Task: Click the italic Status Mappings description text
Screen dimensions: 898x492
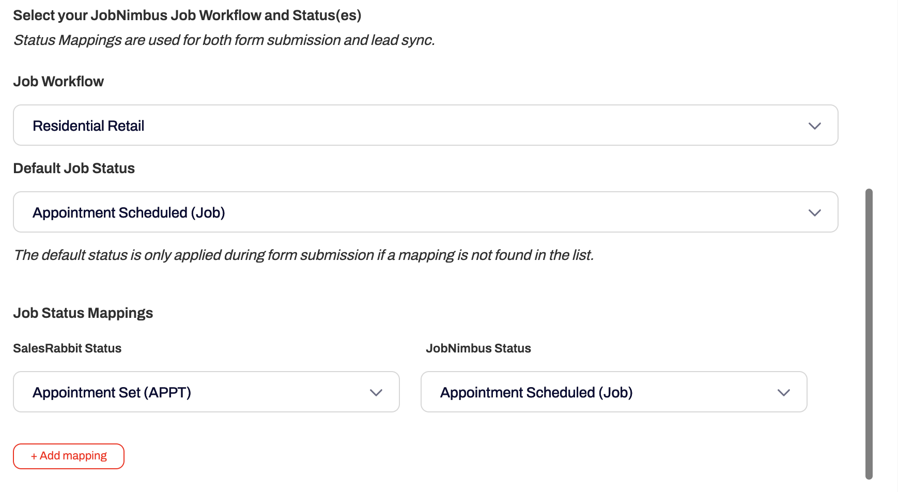Action: [x=224, y=40]
